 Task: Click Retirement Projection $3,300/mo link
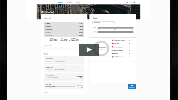(x=60, y=61)
